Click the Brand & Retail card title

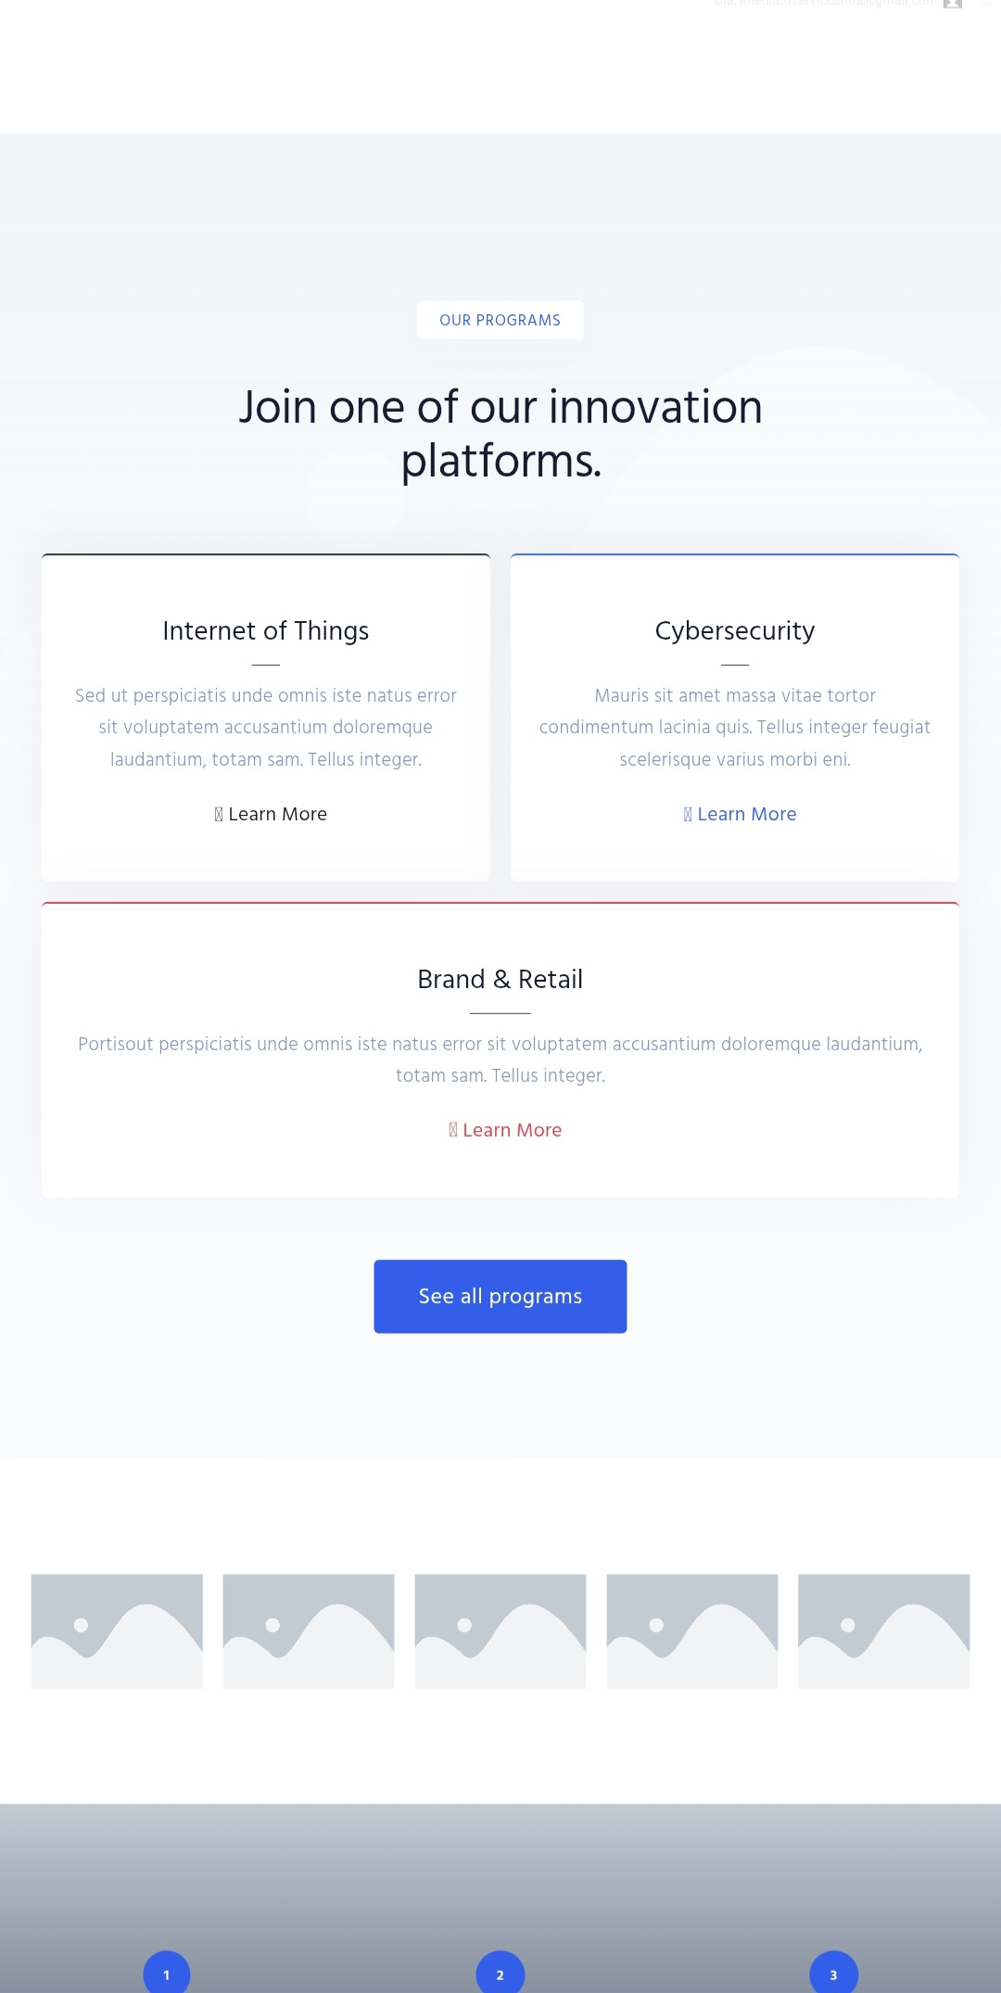[x=500, y=979]
